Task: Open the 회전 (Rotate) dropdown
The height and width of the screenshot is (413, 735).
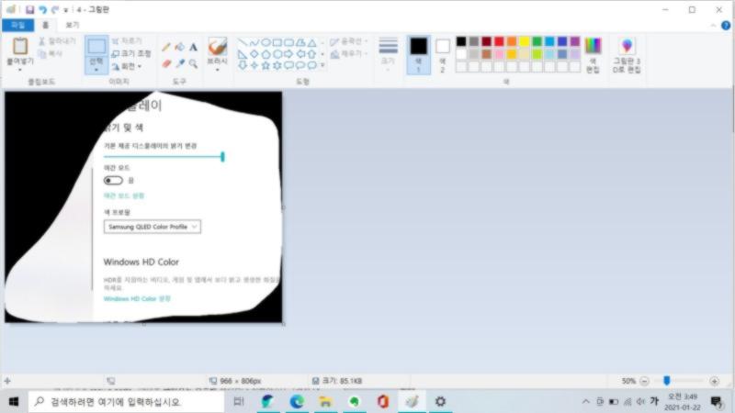Action: [127, 66]
